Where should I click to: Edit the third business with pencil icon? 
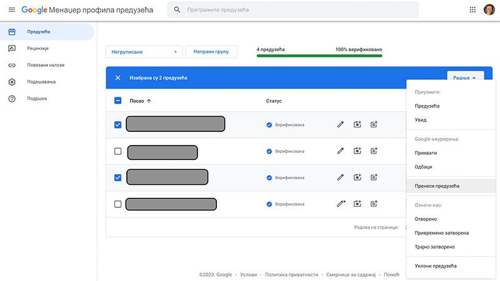341,177
